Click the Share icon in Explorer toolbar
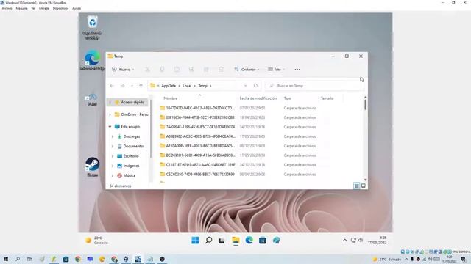471x264 pixels. [x=206, y=70]
